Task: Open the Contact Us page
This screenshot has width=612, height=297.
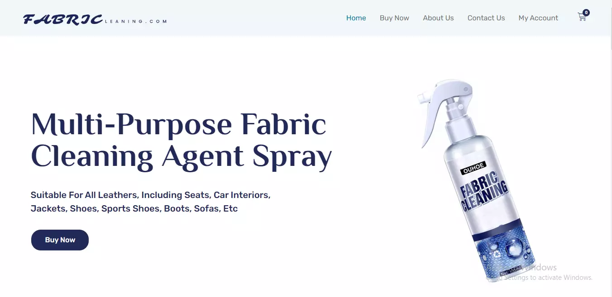Action: [486, 18]
